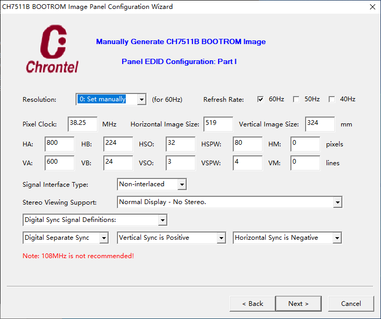Click the Next button
381x319 pixels.
298,304
